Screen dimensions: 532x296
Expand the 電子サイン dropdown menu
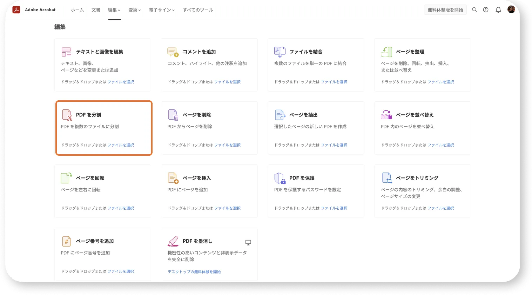(162, 10)
